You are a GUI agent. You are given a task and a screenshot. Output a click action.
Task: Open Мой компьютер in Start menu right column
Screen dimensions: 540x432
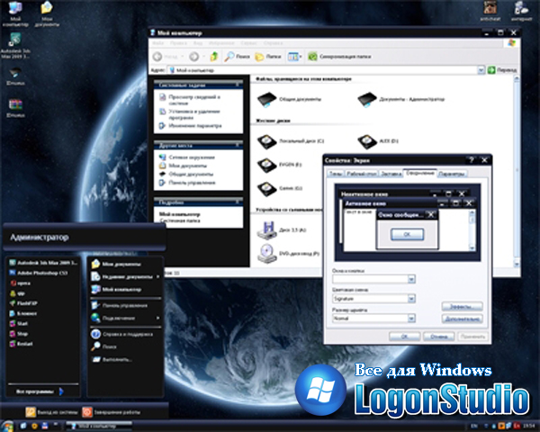(x=116, y=290)
